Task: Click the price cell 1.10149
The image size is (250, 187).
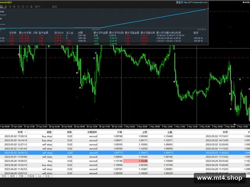Action: tap(118, 161)
